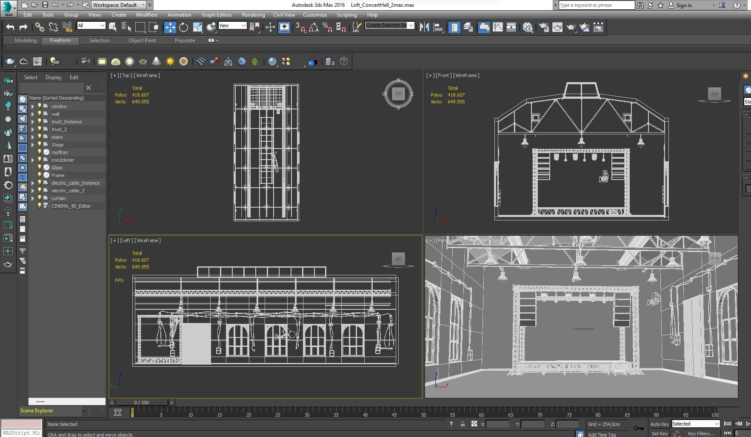The image size is (751, 437).
Task: Open the Scripting menu
Action: click(347, 14)
